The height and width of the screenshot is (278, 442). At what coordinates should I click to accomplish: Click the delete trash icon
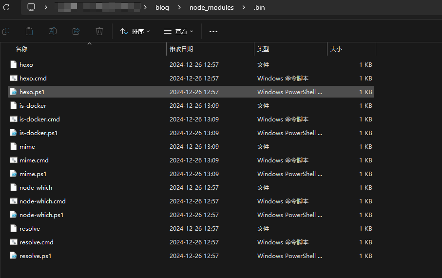point(99,31)
